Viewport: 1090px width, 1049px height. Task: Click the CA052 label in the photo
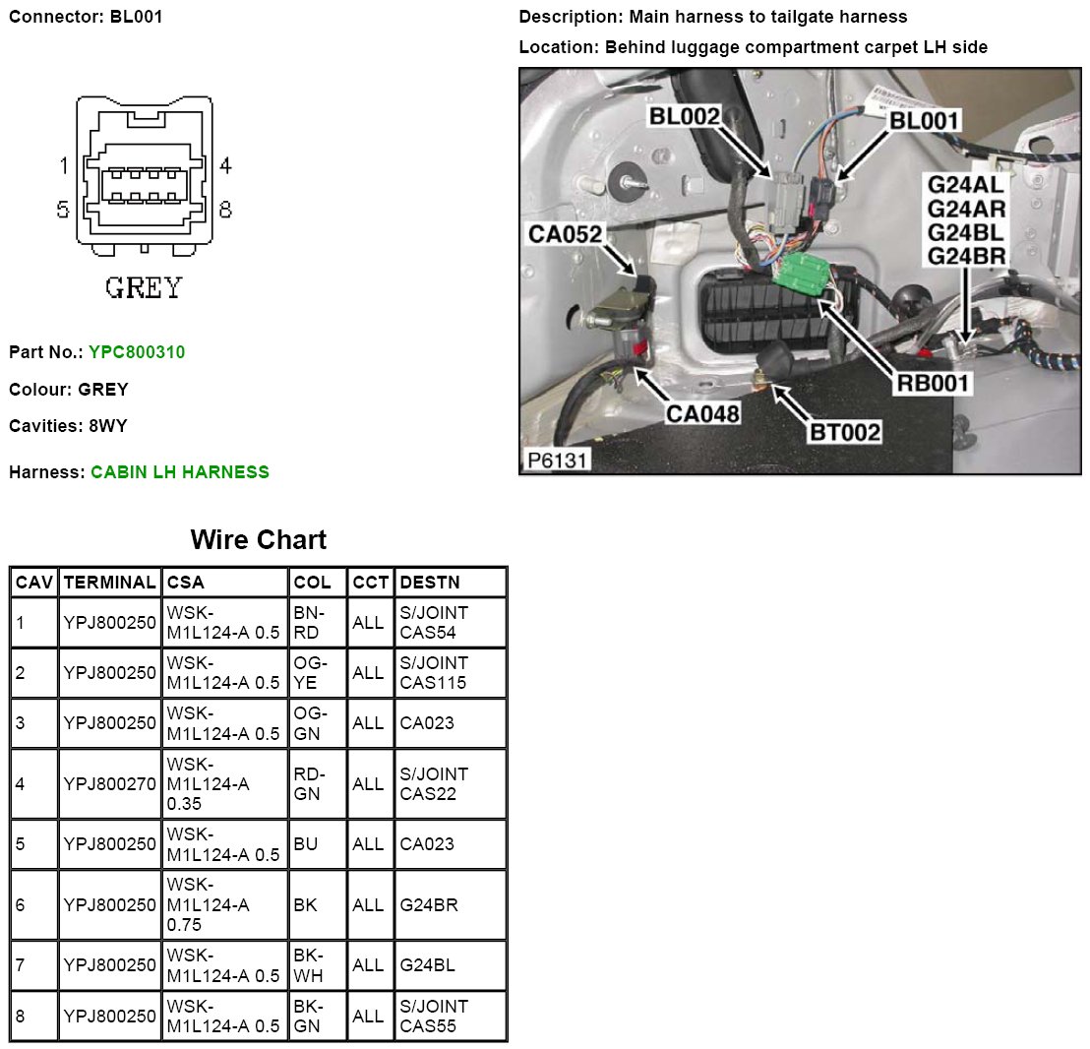point(565,234)
